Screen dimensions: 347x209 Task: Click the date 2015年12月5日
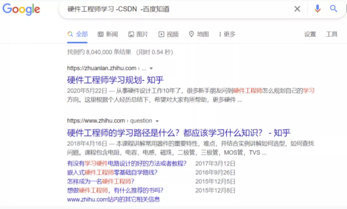click(x=215, y=182)
